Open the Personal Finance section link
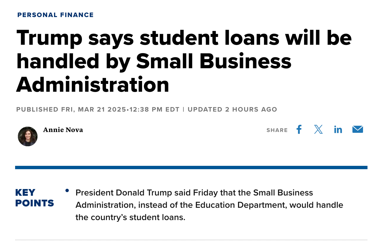This screenshot has height=250, width=377. click(55, 15)
